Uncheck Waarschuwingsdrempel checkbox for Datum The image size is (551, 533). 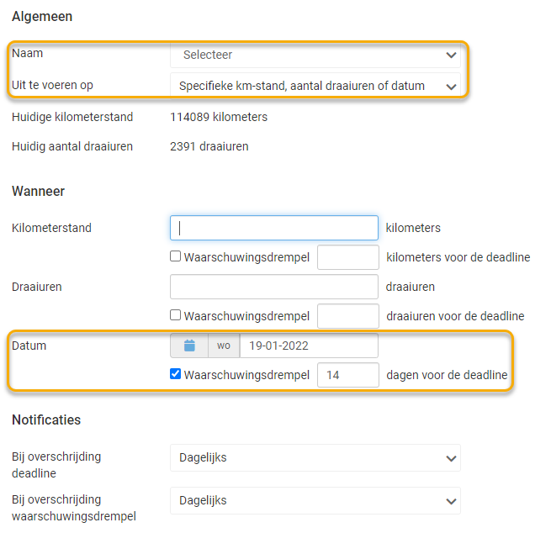point(176,375)
